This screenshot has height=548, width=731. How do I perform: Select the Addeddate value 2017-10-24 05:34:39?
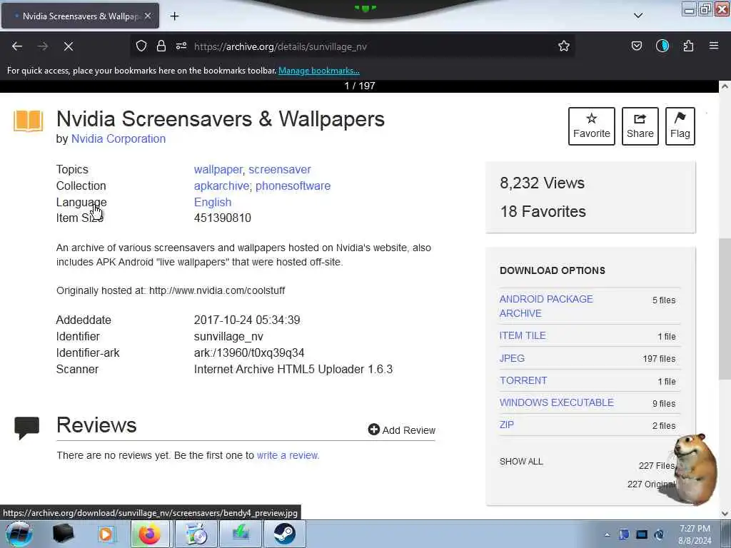tap(247, 320)
